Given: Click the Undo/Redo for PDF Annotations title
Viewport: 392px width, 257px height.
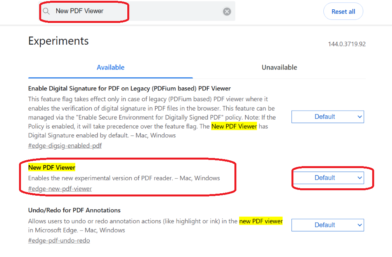Looking at the screenshot, I should [74, 210].
